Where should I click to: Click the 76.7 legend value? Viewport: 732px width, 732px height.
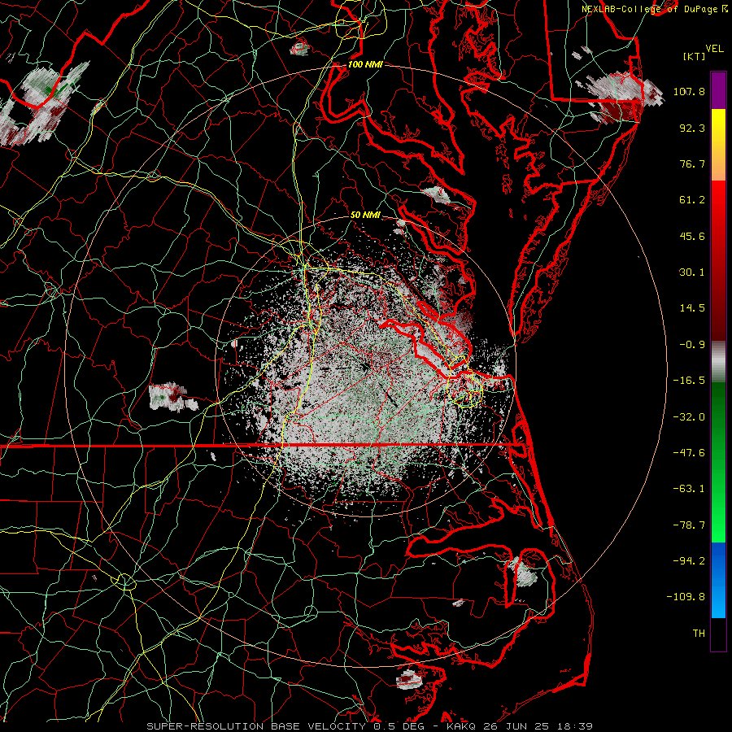692,163
